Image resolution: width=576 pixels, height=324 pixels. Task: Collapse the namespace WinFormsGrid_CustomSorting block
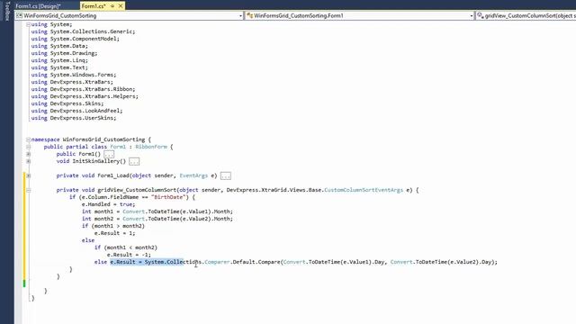point(28,139)
